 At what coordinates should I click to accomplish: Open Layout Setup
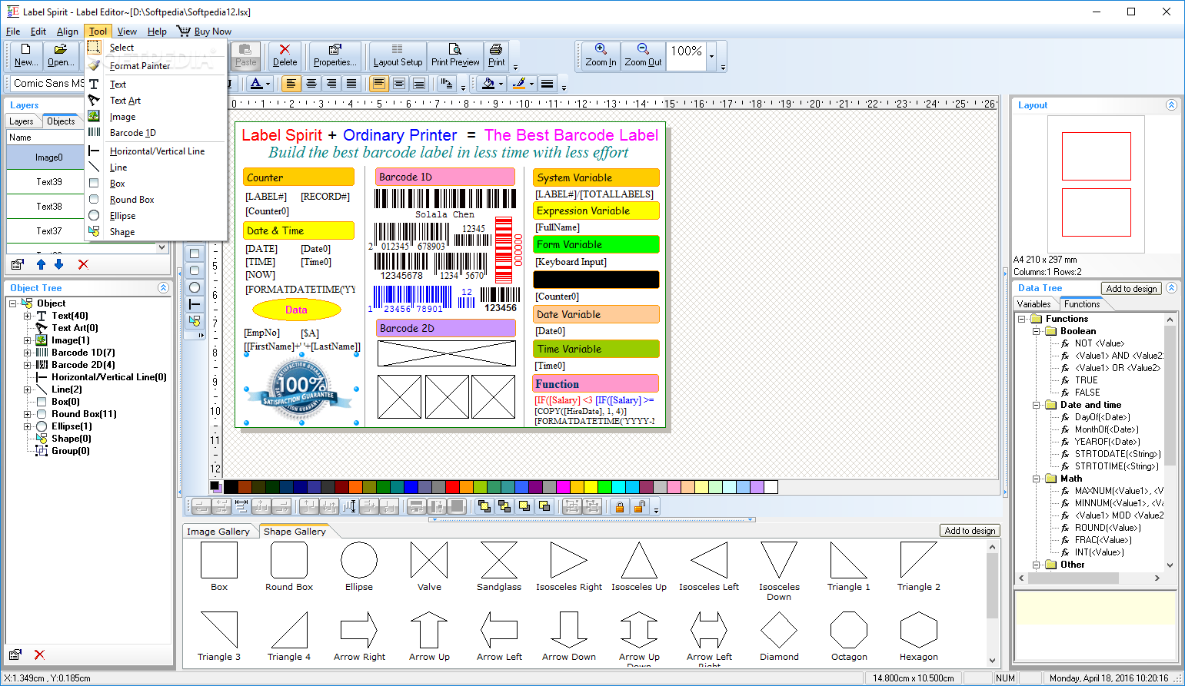[x=398, y=55]
